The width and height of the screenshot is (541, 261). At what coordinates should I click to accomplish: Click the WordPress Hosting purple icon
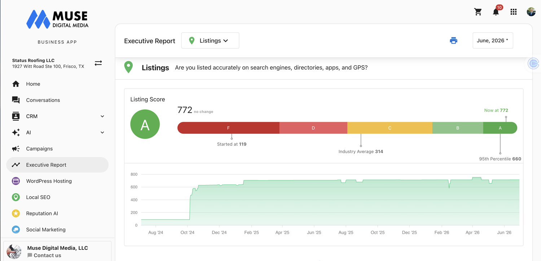tap(16, 181)
